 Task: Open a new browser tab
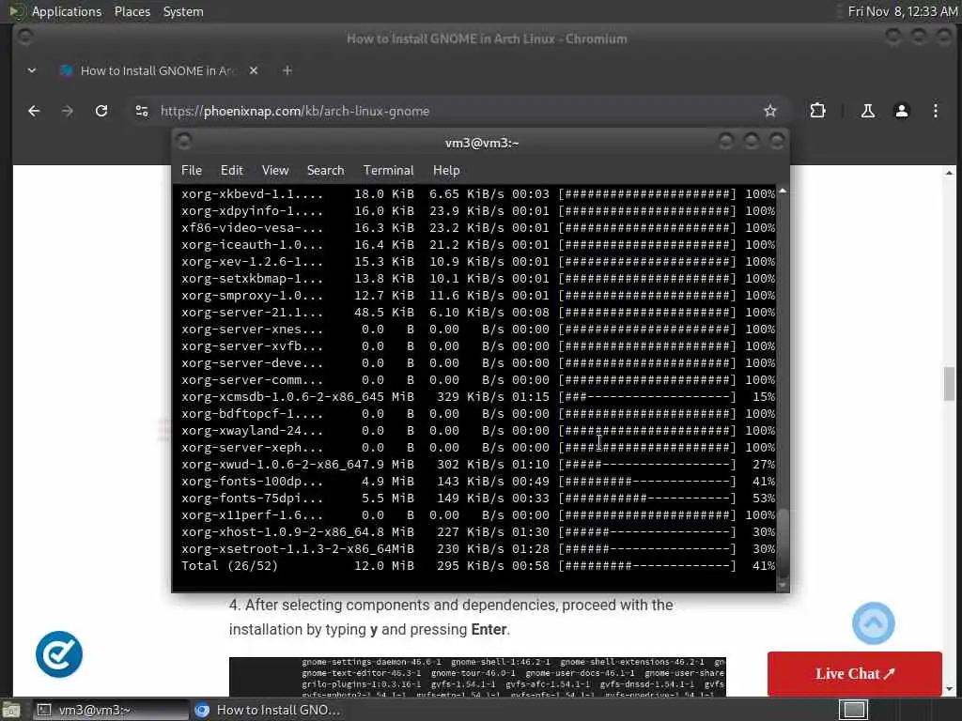pyautogui.click(x=287, y=70)
